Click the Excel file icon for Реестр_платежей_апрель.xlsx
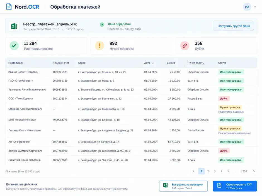Screen dimensions: 262x196 (14, 26)
